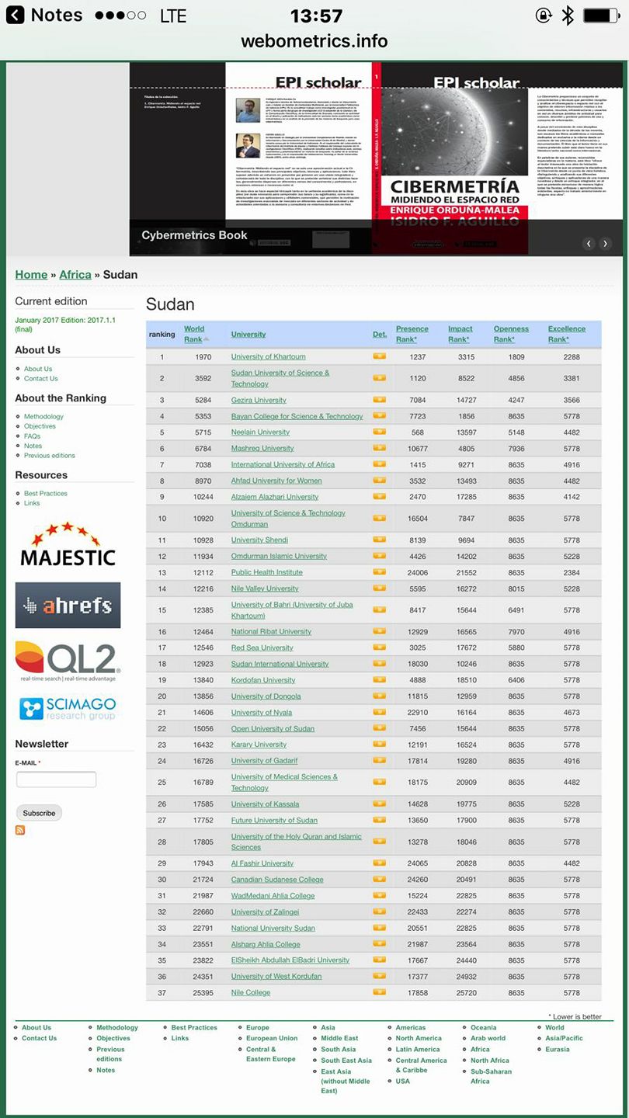Tap the rotation lock status icon

[544, 15]
